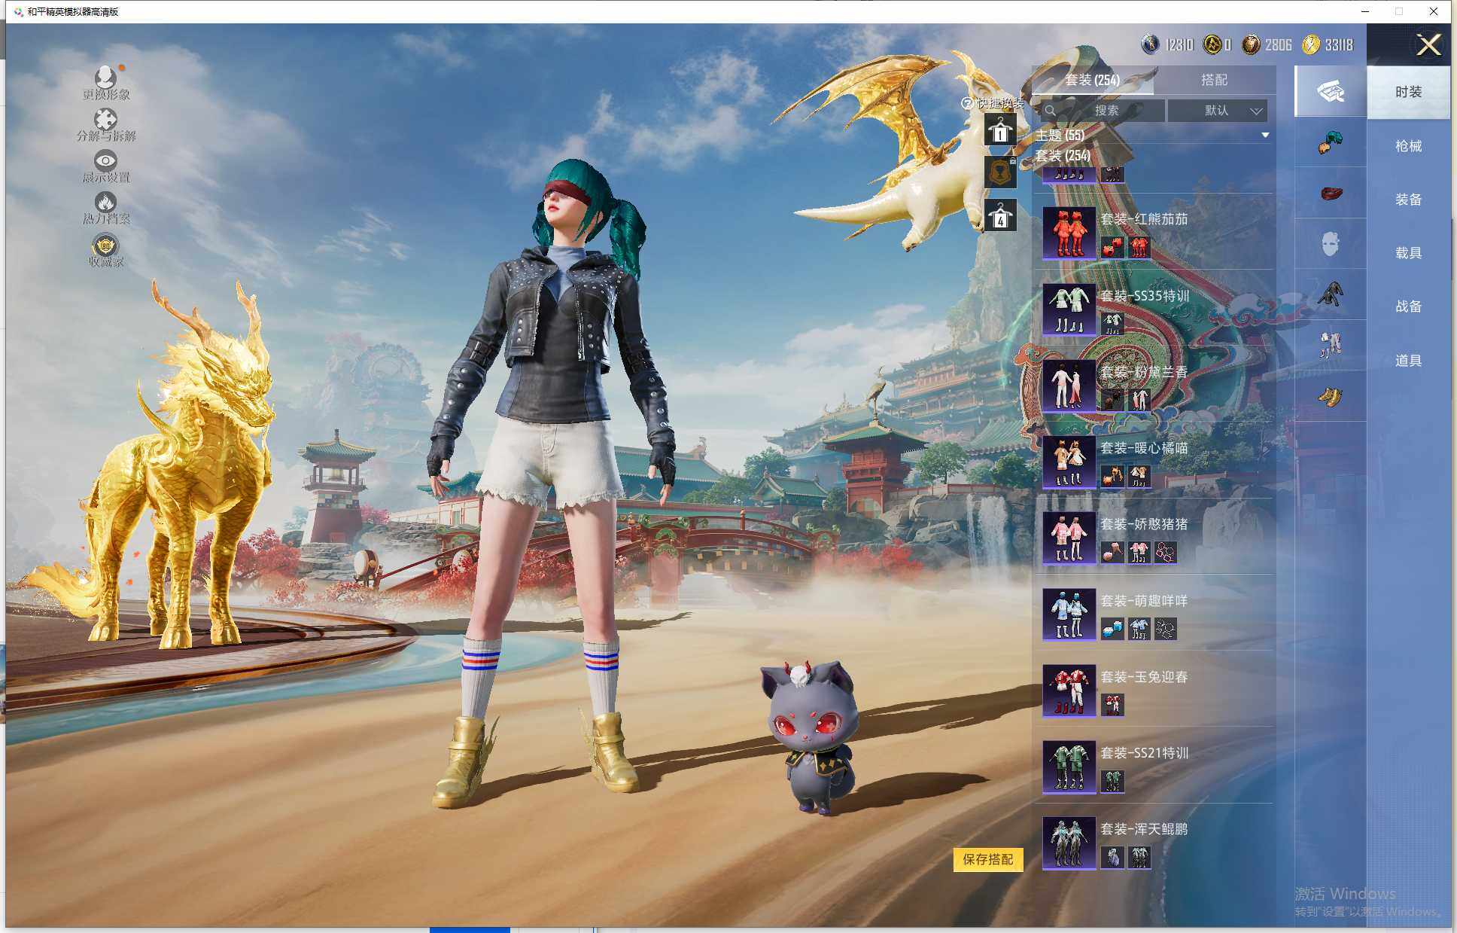1457x933 pixels.
Task: Click the 保存搭配 save button
Action: click(x=987, y=859)
